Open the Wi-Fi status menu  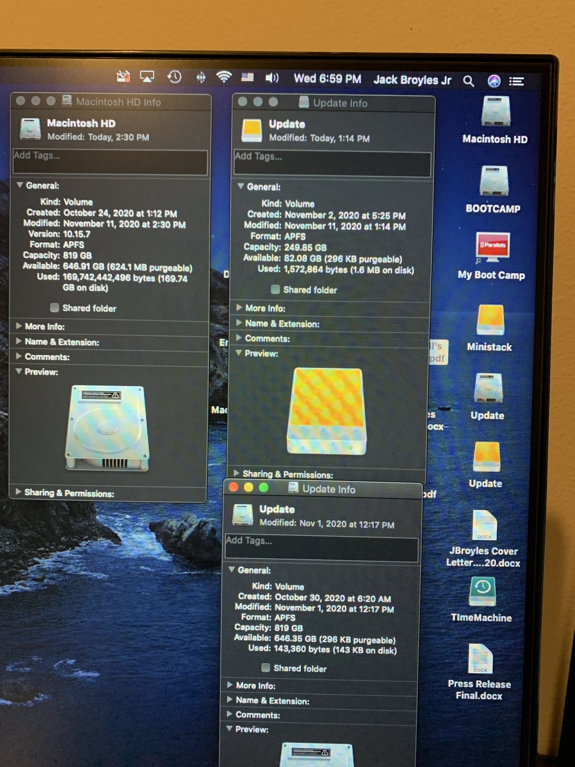[x=224, y=77]
